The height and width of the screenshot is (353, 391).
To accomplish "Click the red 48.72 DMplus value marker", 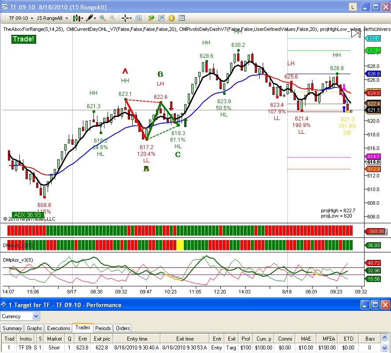I will (373, 263).
